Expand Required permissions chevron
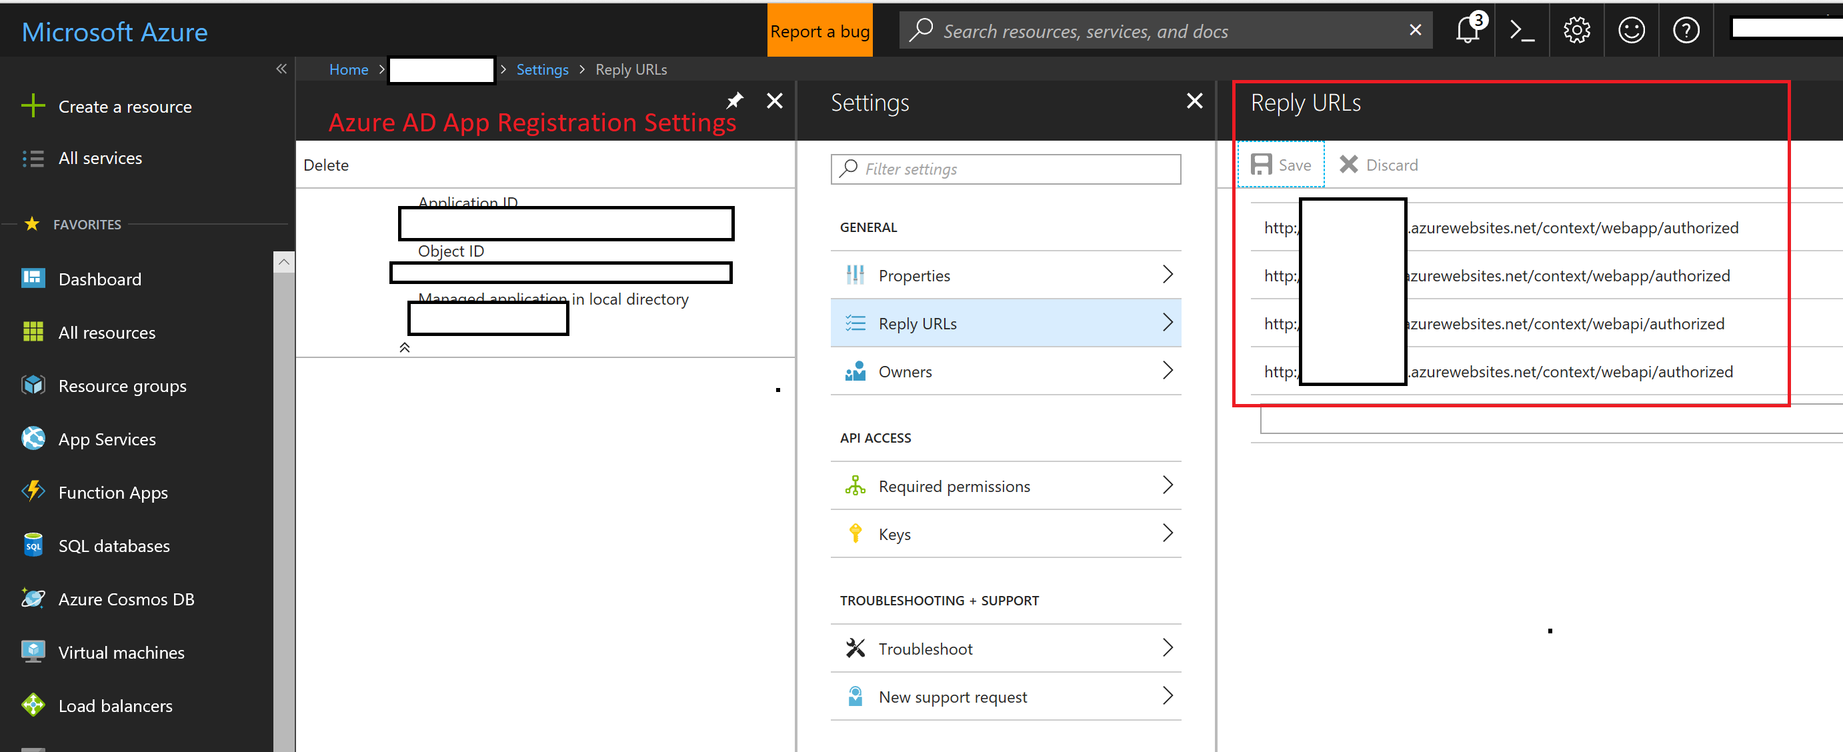This screenshot has width=1843, height=752. [x=1167, y=486]
